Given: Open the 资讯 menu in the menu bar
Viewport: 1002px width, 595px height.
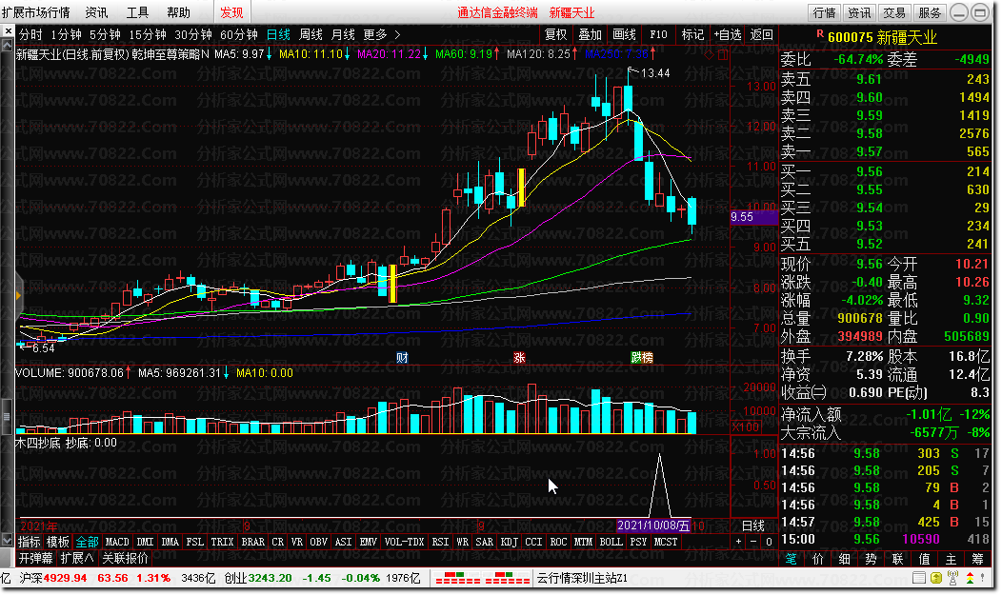Looking at the screenshot, I should coord(96,12).
